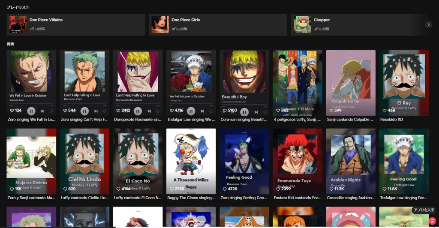Like the El Coco No video heart
Screen dimensions: 439x228
pyautogui.click(x=118, y=189)
